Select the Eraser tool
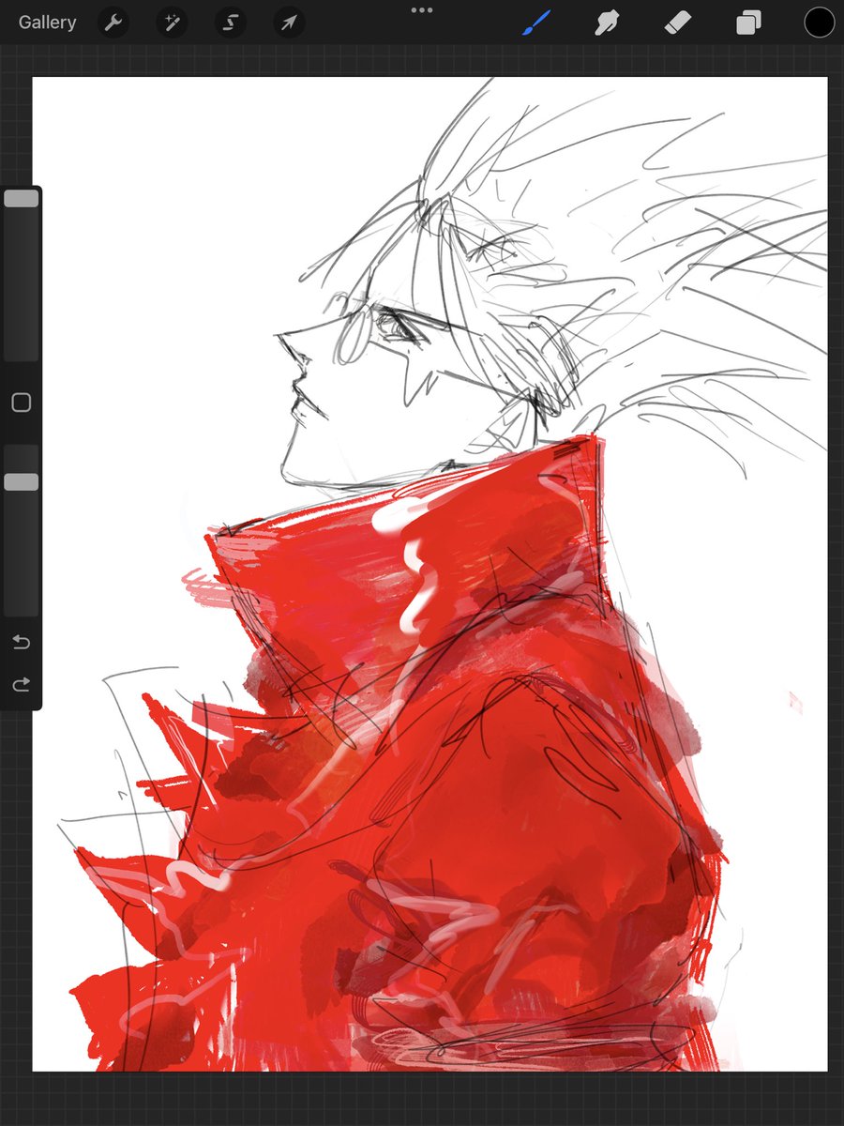Screen dimensions: 844x1126 [677, 22]
